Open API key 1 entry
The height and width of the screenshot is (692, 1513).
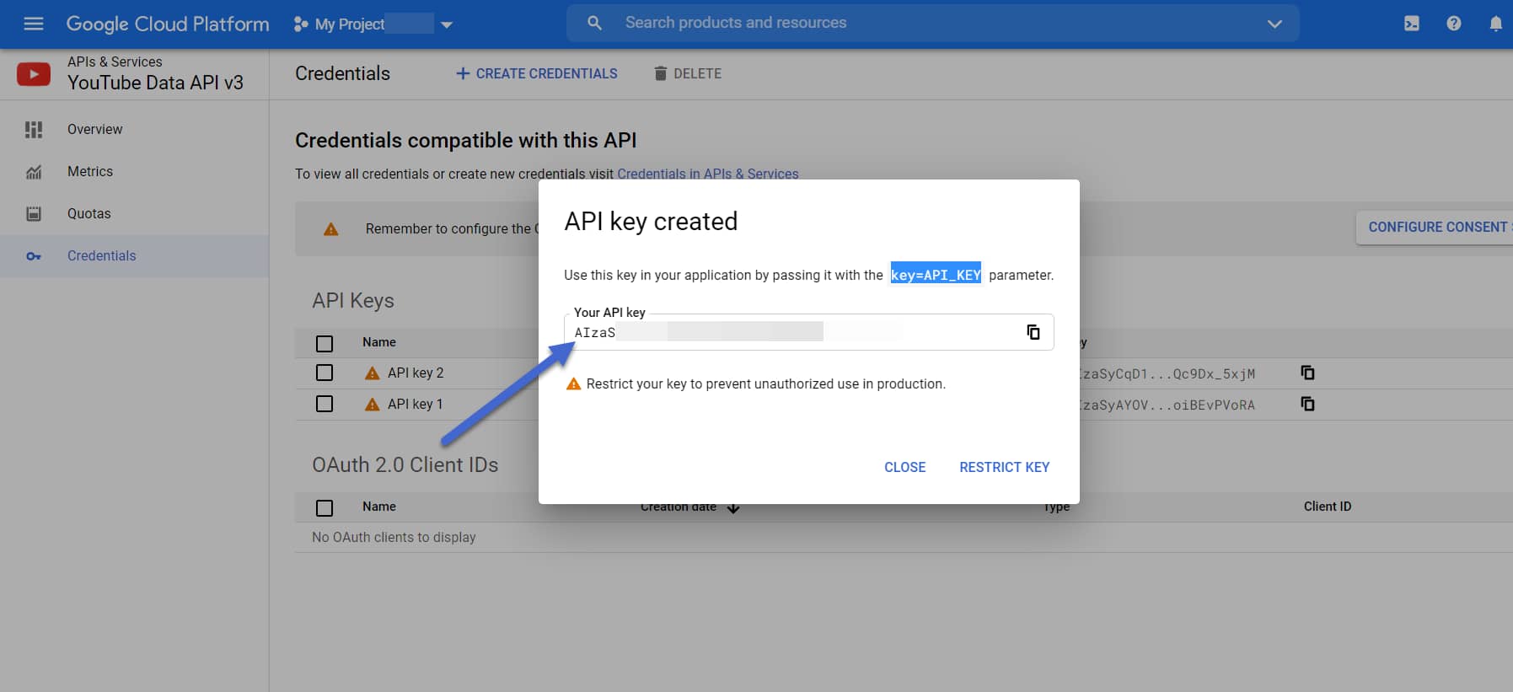(415, 404)
